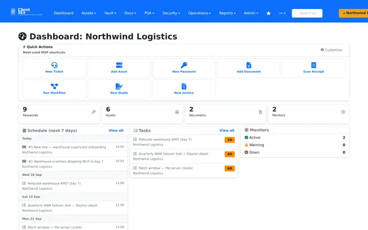Click the globe icon by Monitors heading

pyautogui.click(x=247, y=130)
